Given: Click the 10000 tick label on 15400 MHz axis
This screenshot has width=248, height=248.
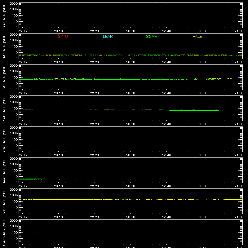Looking at the screenshot, I should coord(13,221).
